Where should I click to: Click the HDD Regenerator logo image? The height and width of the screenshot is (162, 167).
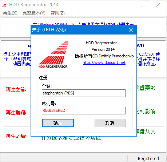(x=53, y=54)
